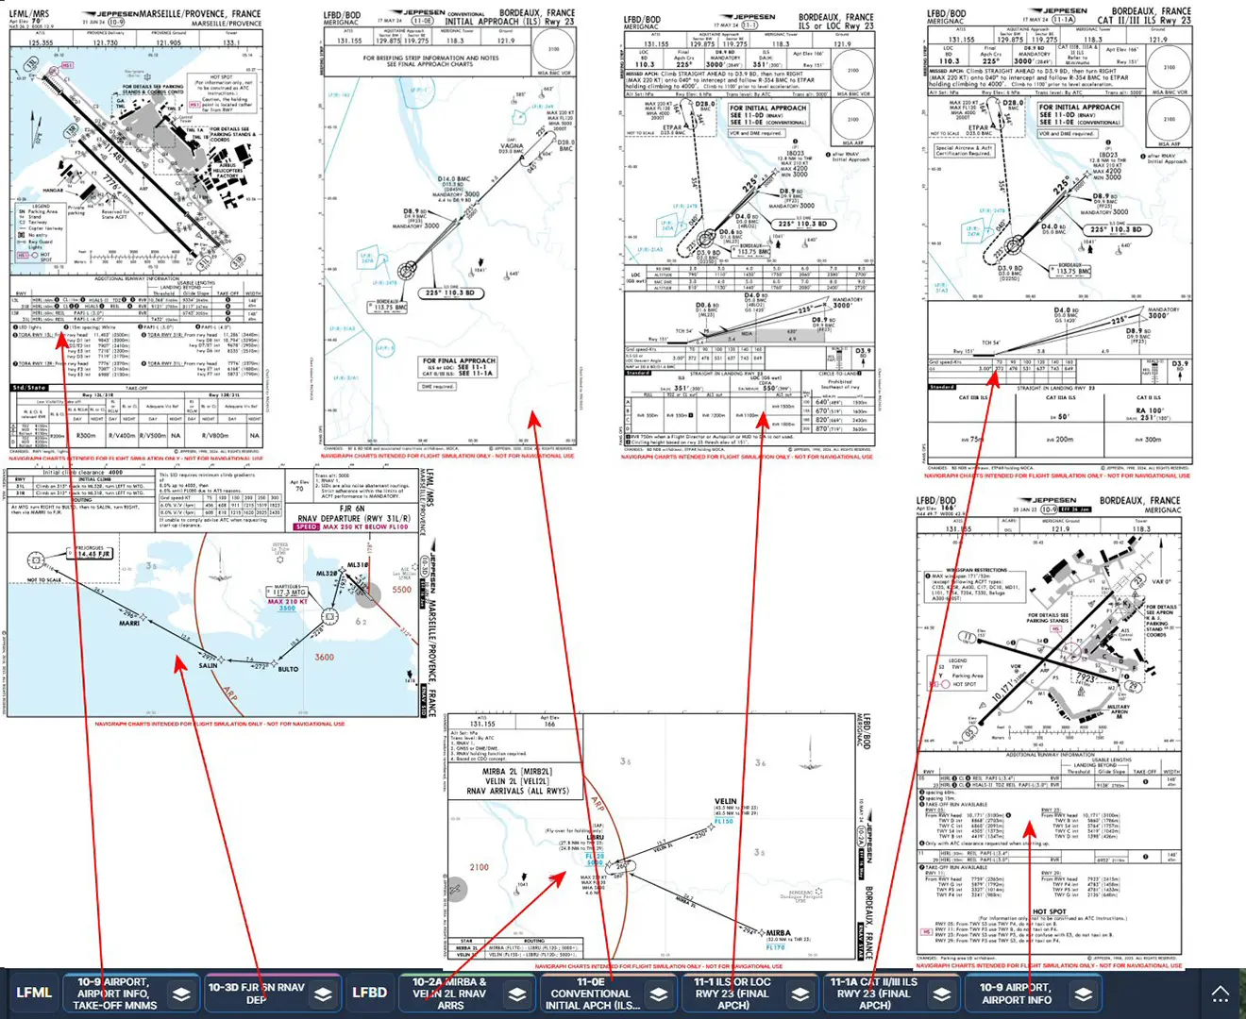Toggle layer overlay for LFBD 10-9 Airport Info
1246x1019 pixels.
click(x=1083, y=994)
